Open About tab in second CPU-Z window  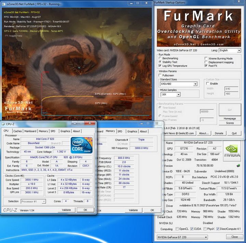coord(143,131)
